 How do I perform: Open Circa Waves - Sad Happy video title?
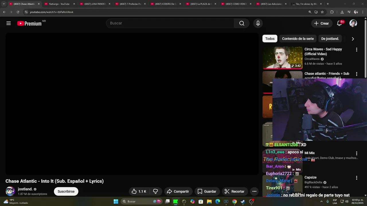[323, 51]
